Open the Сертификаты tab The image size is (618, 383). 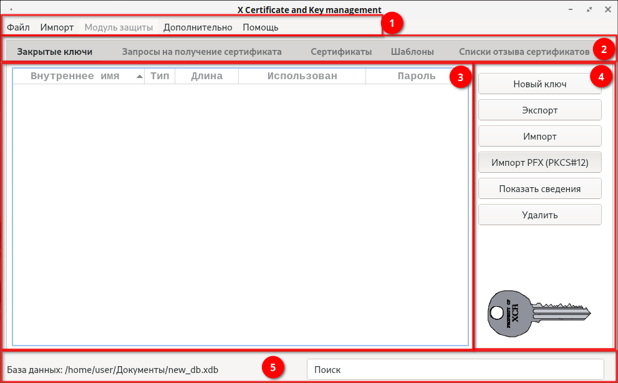341,52
